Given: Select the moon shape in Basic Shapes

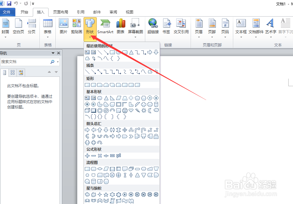Looking at the screenshot, I should tap(150, 111).
